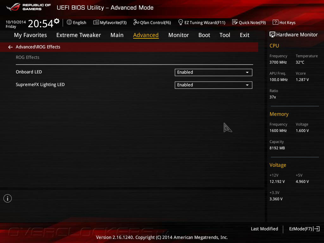
Task: Switch to EzMode(F7)
Action: [304, 229]
